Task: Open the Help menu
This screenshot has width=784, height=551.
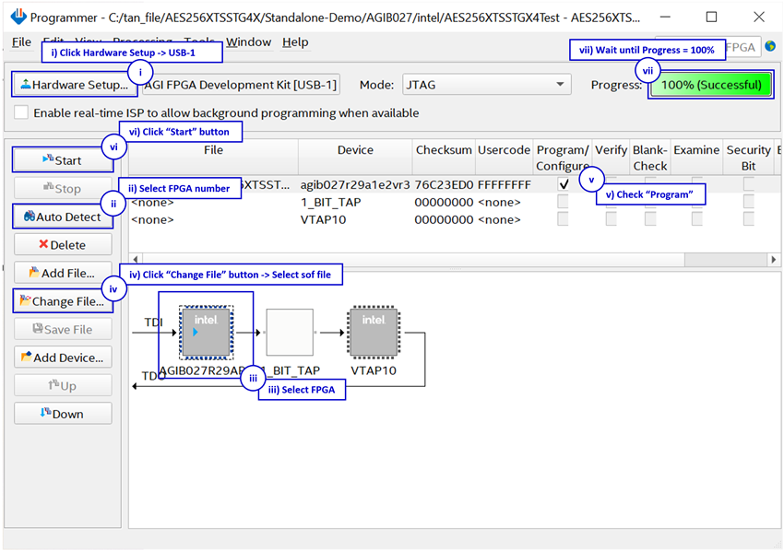Action: click(x=295, y=42)
